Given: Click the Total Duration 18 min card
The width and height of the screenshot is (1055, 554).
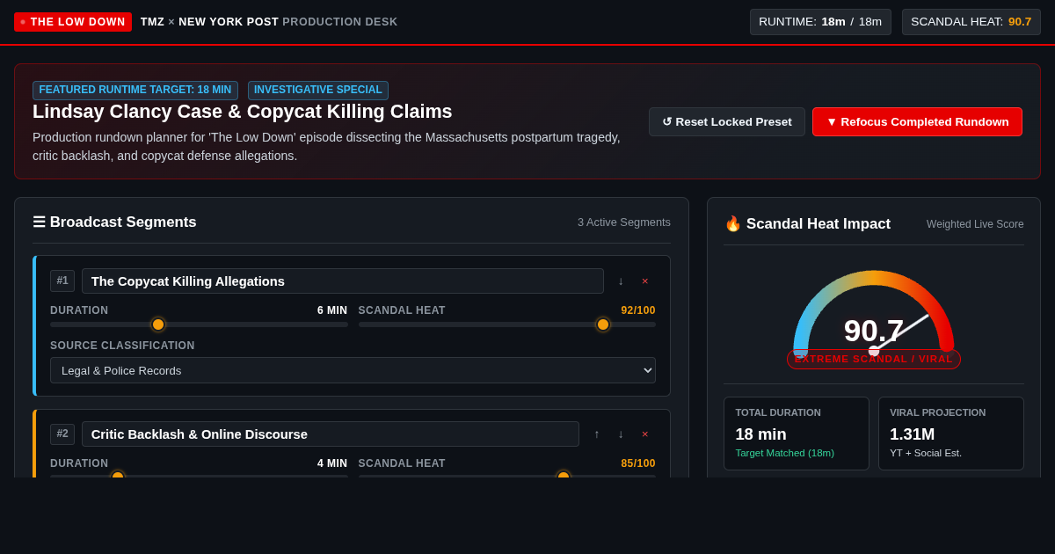Looking at the screenshot, I should [x=797, y=434].
